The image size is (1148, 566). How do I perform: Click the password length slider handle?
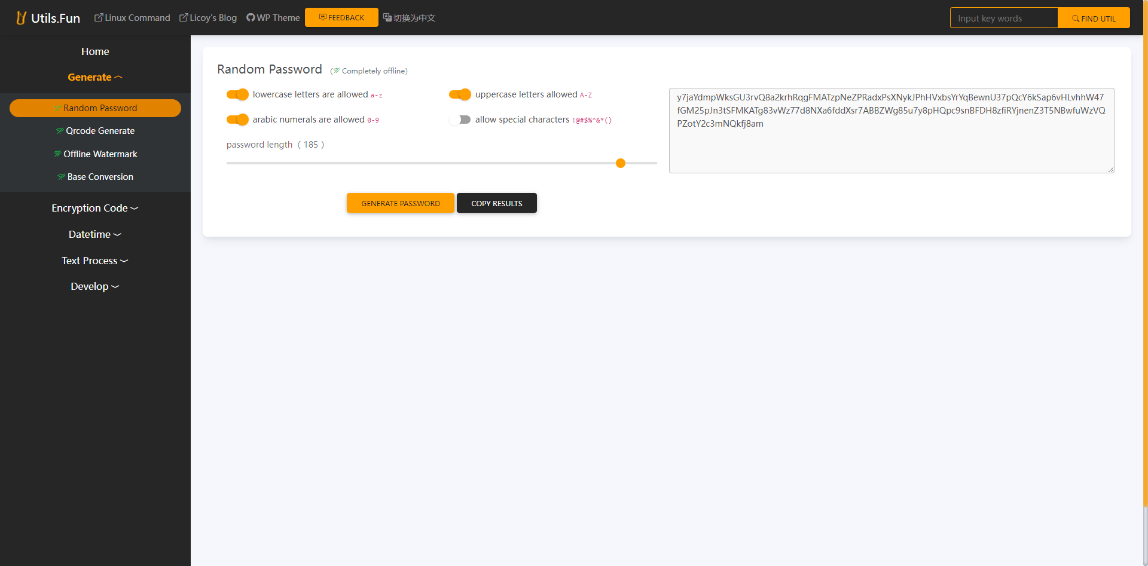(x=621, y=163)
